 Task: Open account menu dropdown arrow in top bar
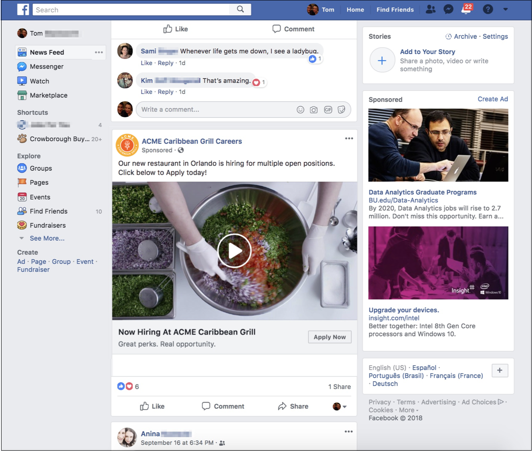(x=506, y=9)
